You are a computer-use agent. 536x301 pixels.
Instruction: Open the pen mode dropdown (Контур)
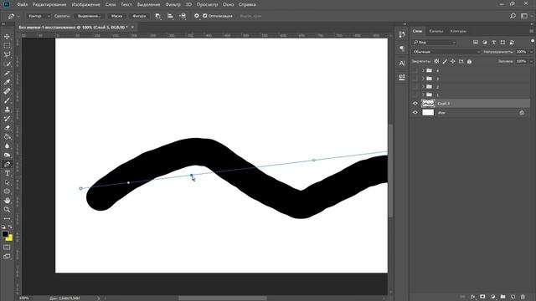39,16
